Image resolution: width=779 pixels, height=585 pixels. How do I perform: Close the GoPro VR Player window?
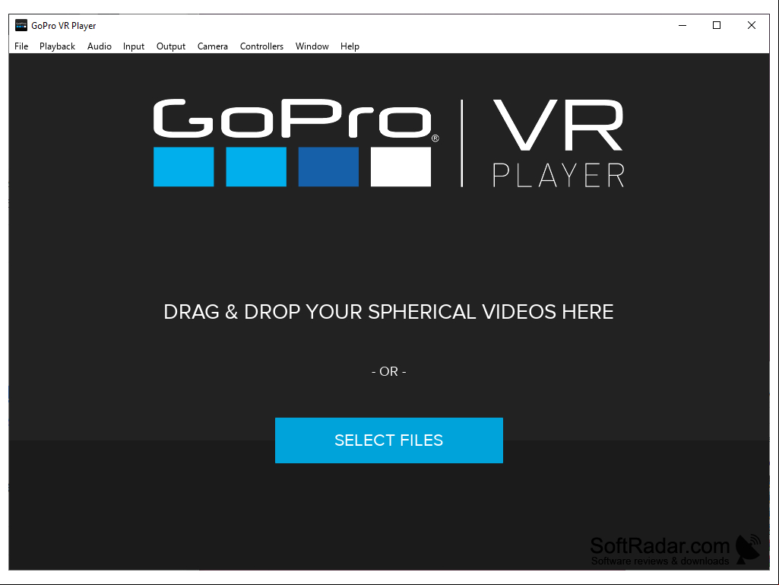pyautogui.click(x=751, y=25)
